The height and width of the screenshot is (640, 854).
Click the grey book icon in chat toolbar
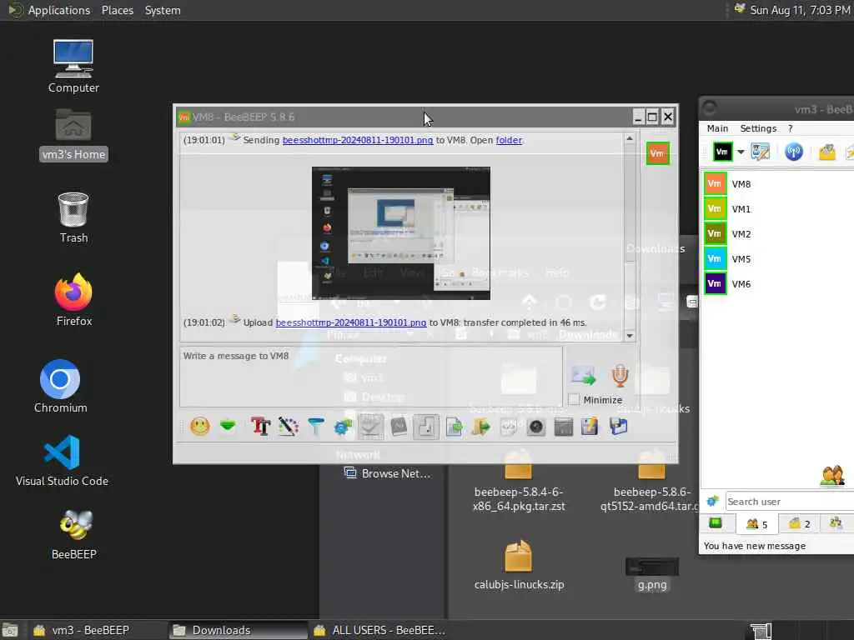pyautogui.click(x=399, y=426)
